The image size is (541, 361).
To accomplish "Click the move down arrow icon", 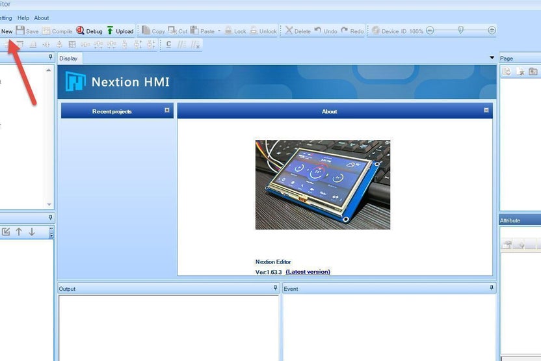I will [x=32, y=232].
